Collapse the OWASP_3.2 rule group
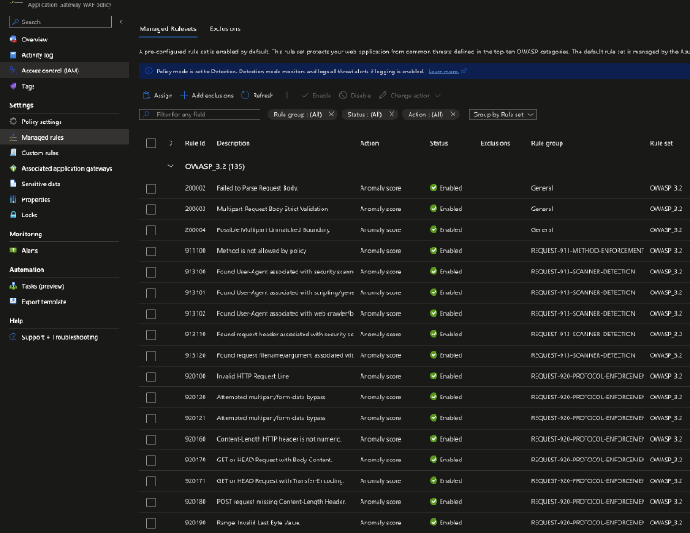Screen dimensions: 690x533 click(x=171, y=165)
